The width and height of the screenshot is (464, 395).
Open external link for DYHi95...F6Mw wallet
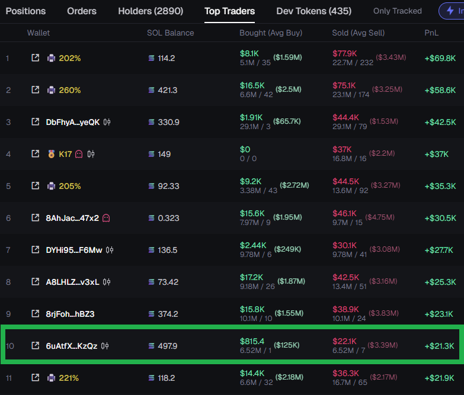tap(35, 249)
